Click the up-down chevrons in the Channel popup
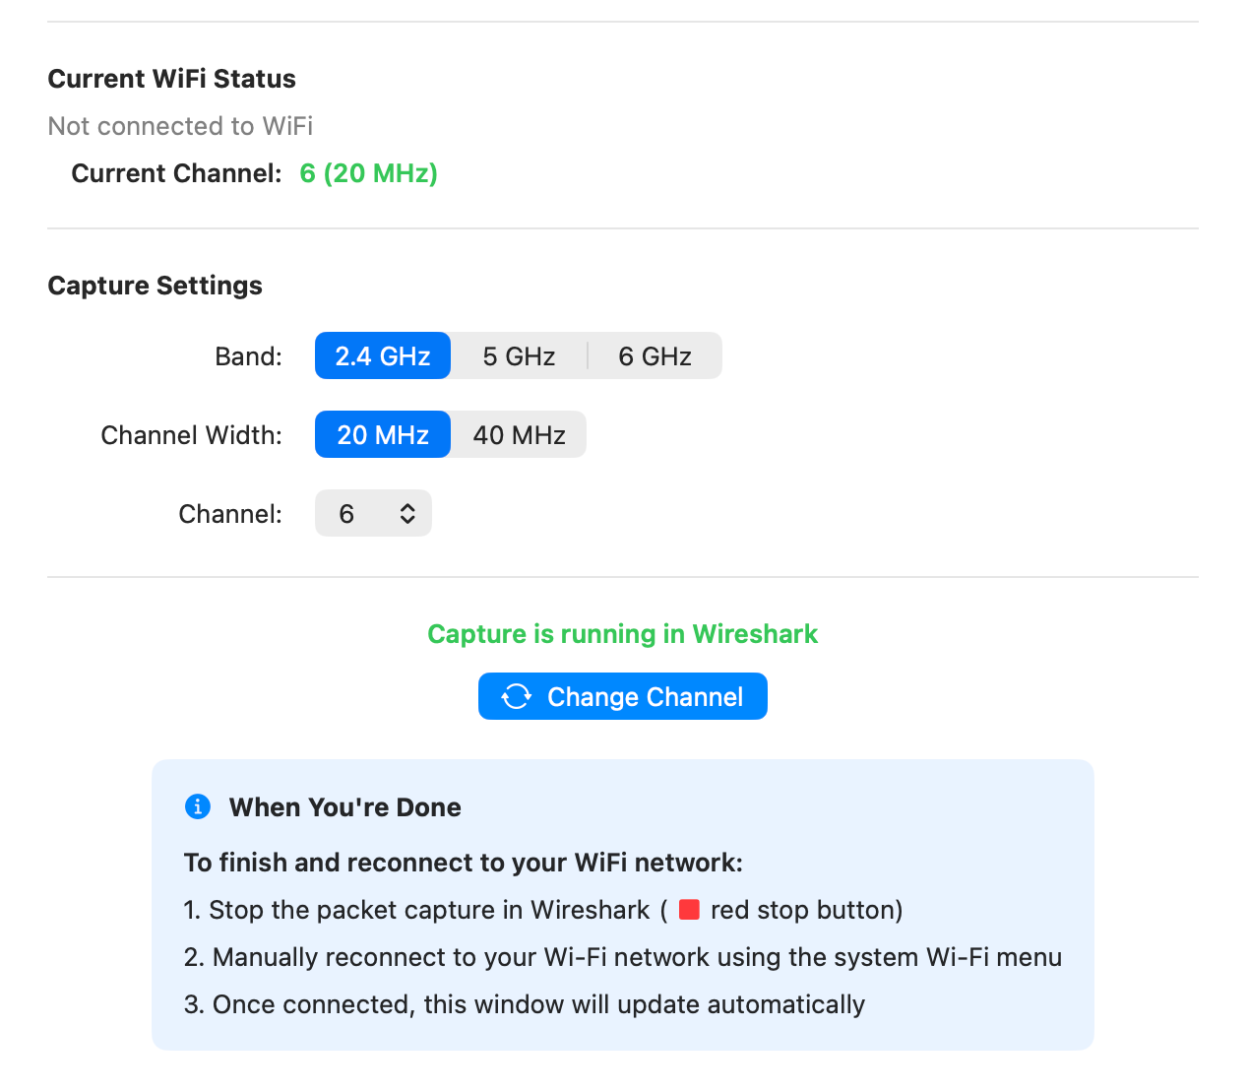1248x1091 pixels. [x=407, y=513]
